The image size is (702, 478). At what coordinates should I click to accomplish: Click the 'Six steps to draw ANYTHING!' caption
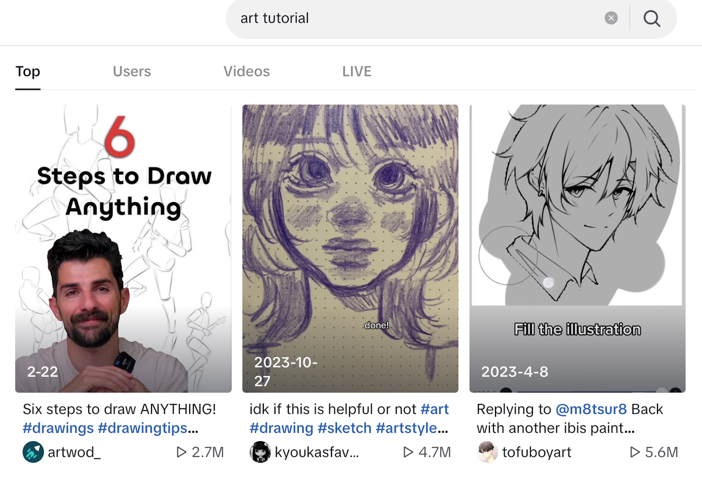coord(119,409)
